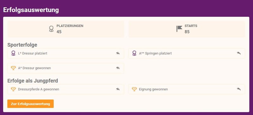This screenshot has height=115, width=253.
Task: Click the jumping horse icon in the A** Springen row
Action: point(239,53)
